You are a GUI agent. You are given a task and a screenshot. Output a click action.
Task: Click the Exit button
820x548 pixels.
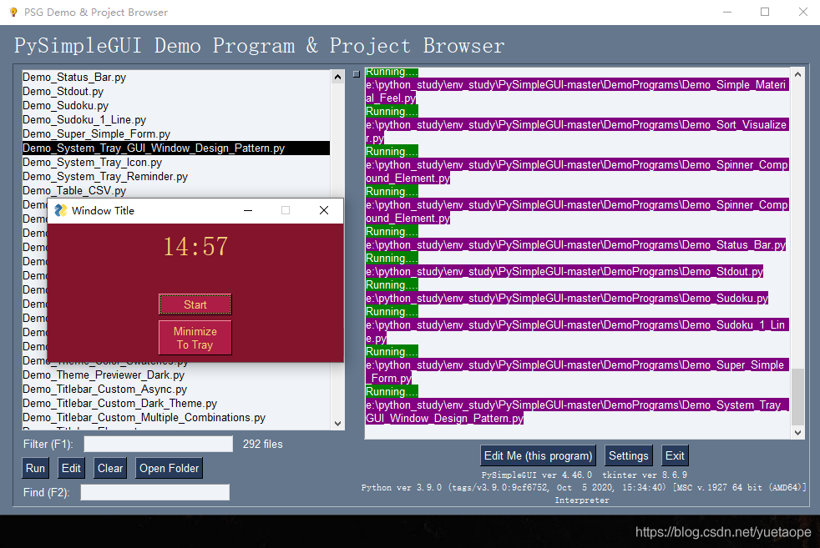point(675,455)
